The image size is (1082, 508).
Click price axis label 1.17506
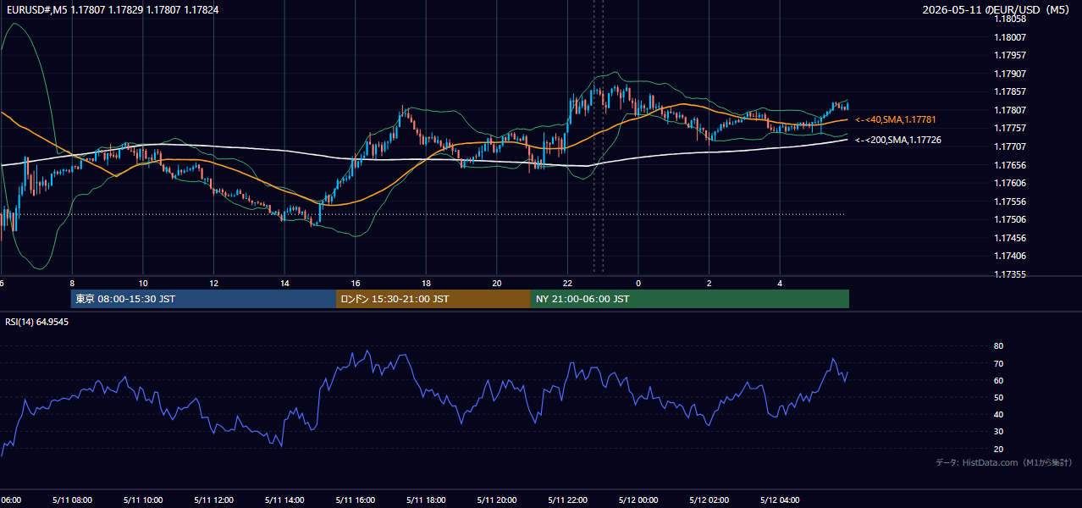[x=1009, y=219]
